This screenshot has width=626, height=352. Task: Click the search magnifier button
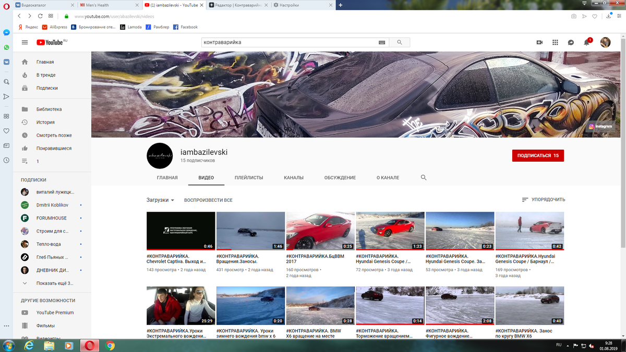400,42
